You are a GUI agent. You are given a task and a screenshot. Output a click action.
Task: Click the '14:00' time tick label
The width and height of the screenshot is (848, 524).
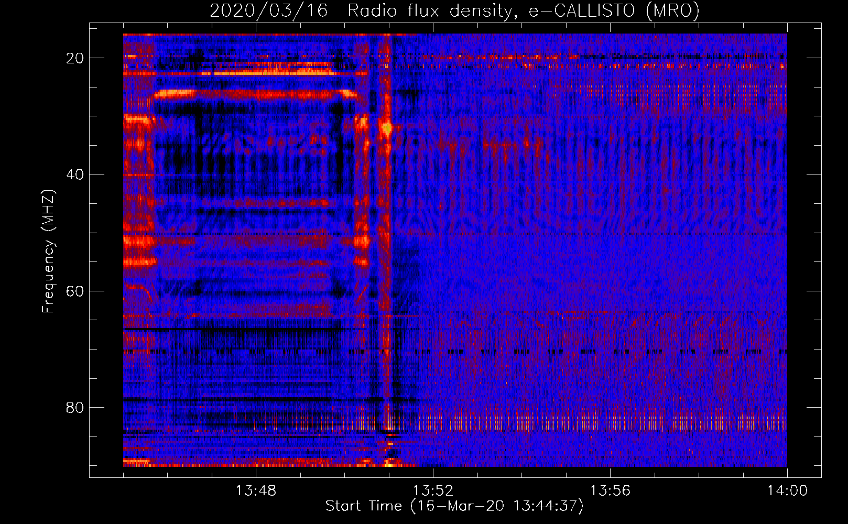787,491
